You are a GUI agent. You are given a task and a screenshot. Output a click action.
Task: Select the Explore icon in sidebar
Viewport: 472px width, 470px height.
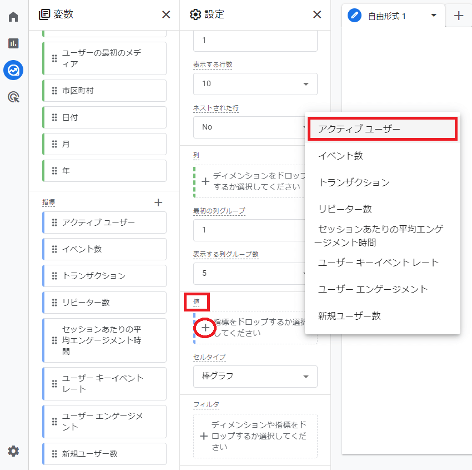pyautogui.click(x=13, y=70)
